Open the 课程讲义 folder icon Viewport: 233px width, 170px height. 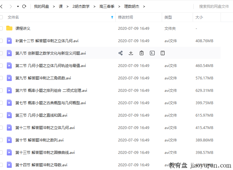coord(9,28)
